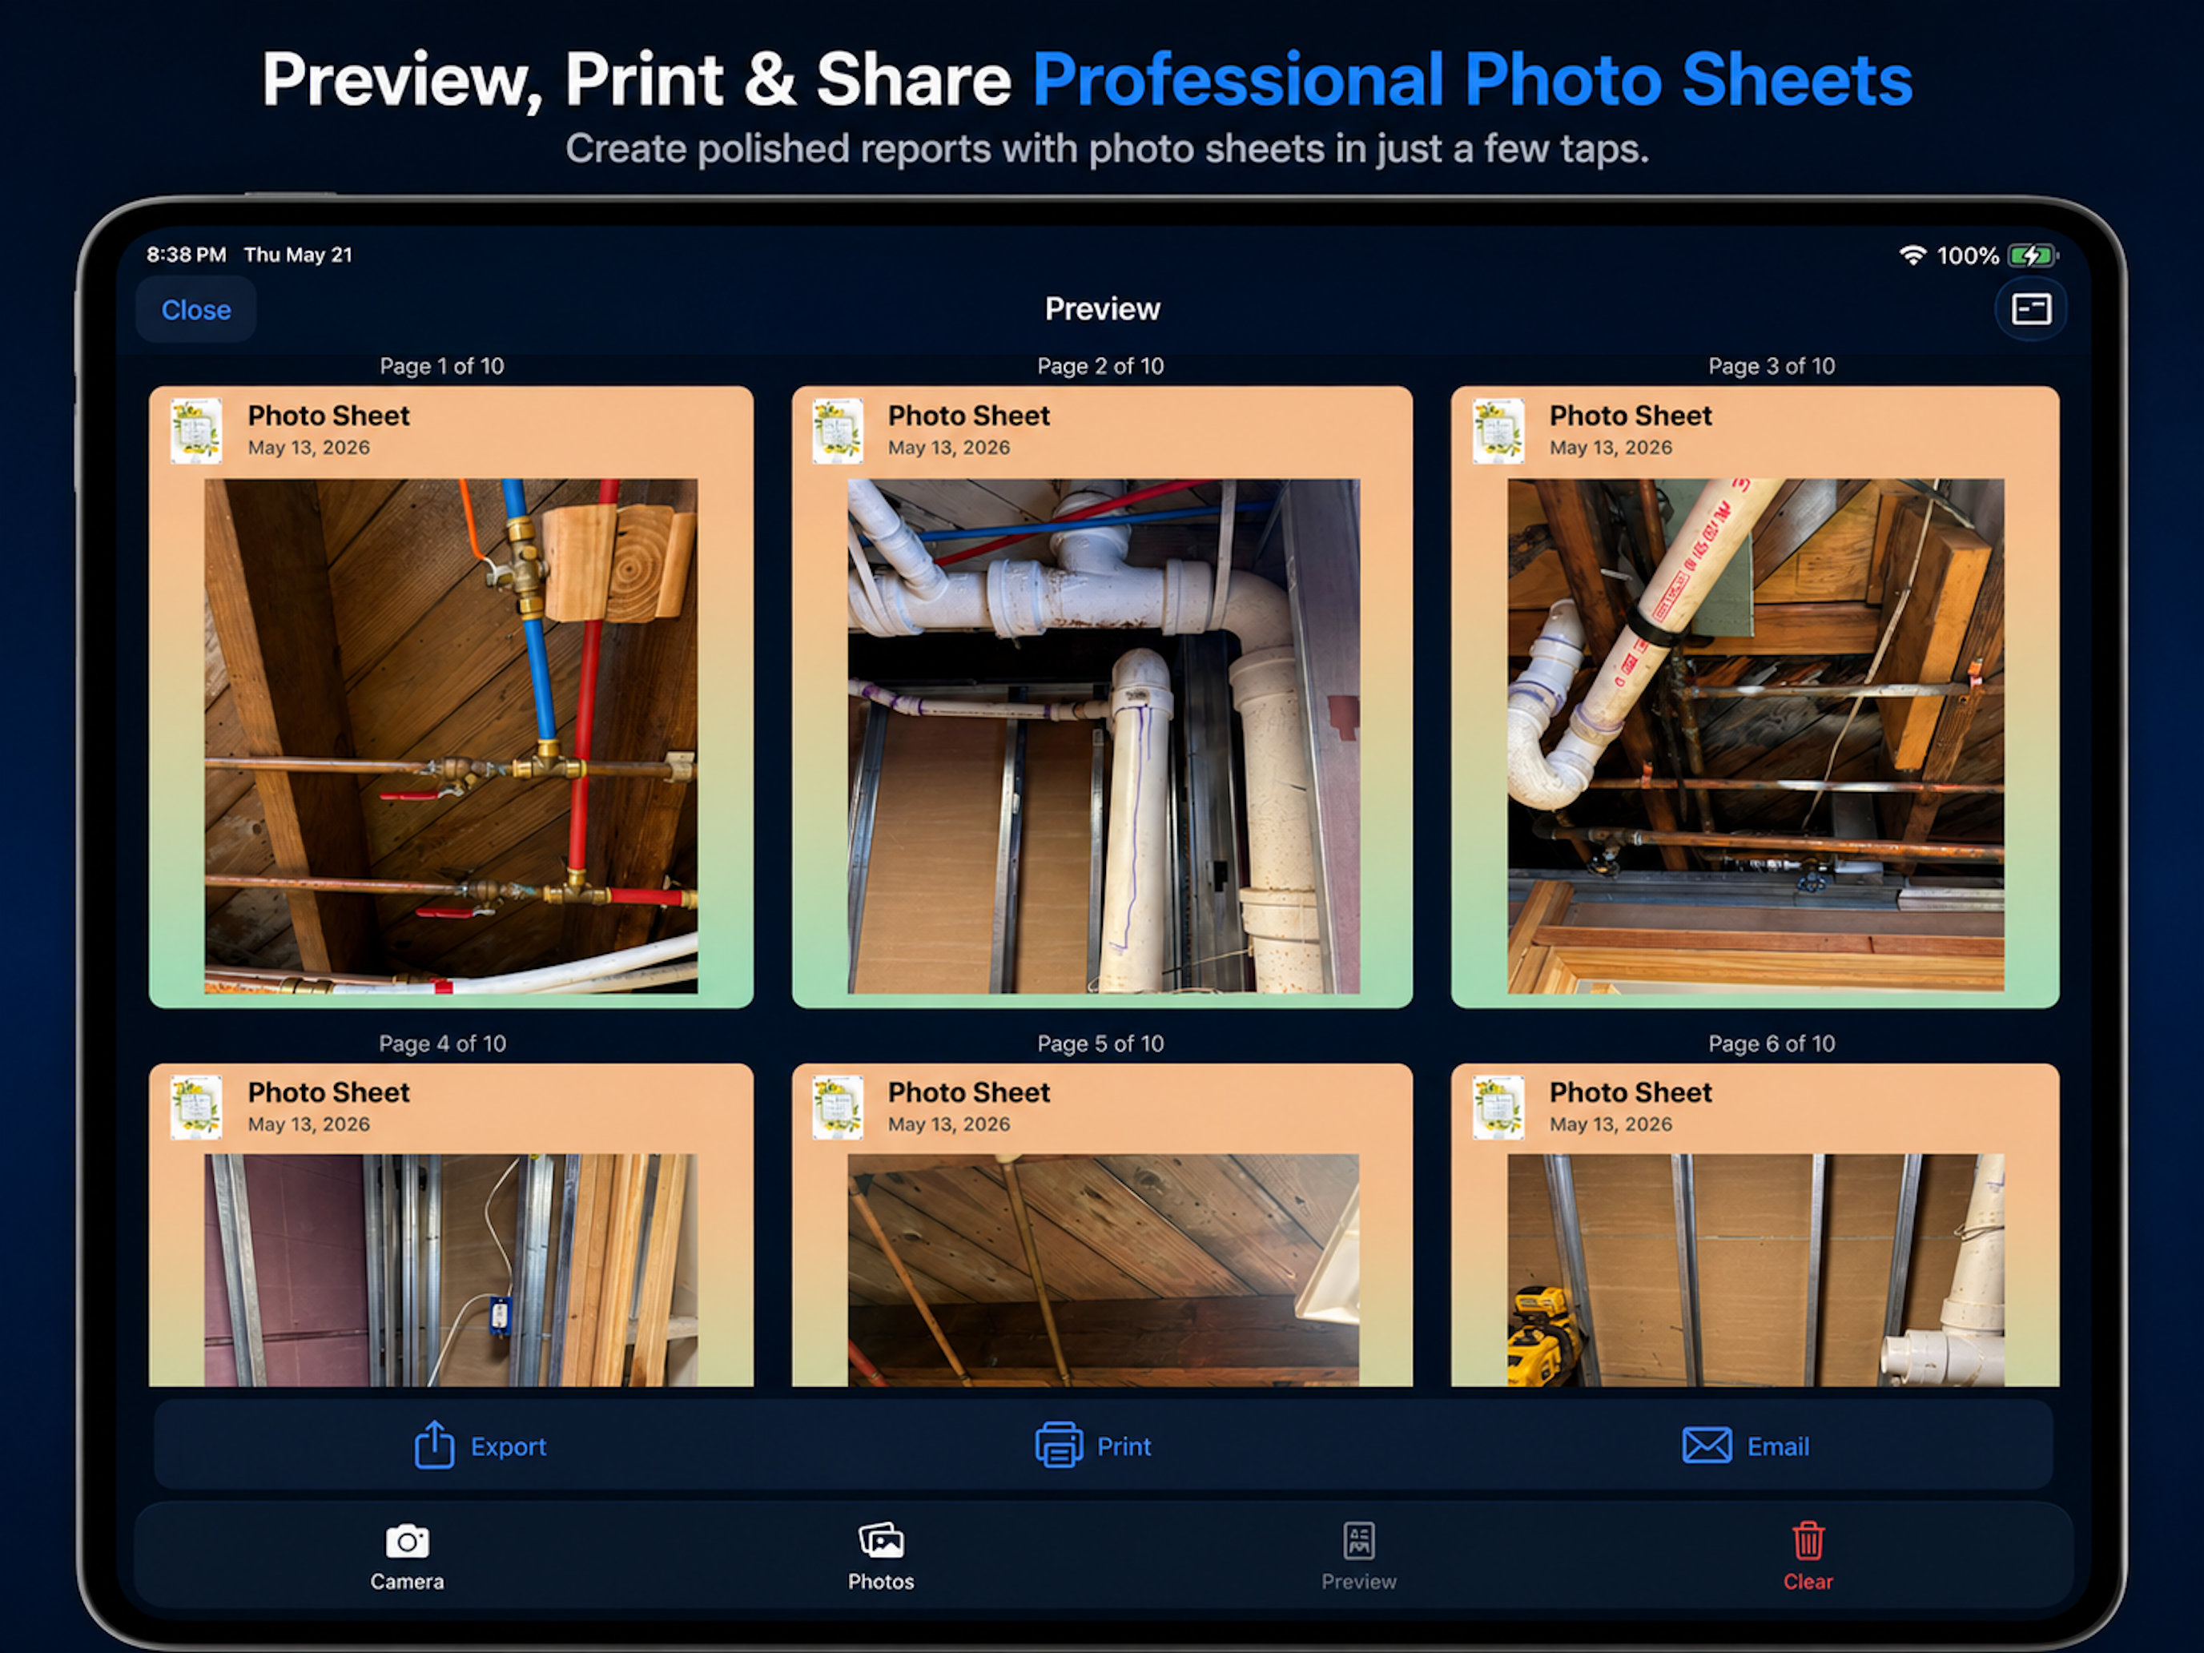Tap 'Photo Sheet' title on Page 4

(329, 1092)
